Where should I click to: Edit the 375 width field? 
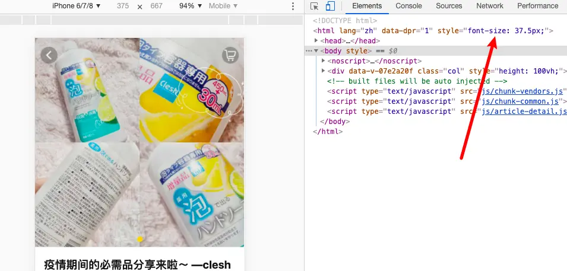click(x=123, y=6)
